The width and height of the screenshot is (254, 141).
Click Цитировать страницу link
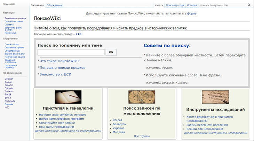pyautogui.click(x=11, y=66)
